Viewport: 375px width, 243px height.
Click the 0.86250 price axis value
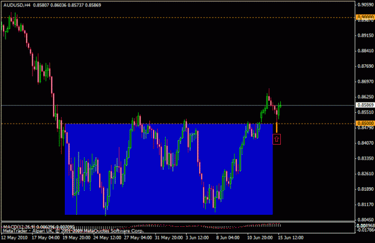click(365, 97)
